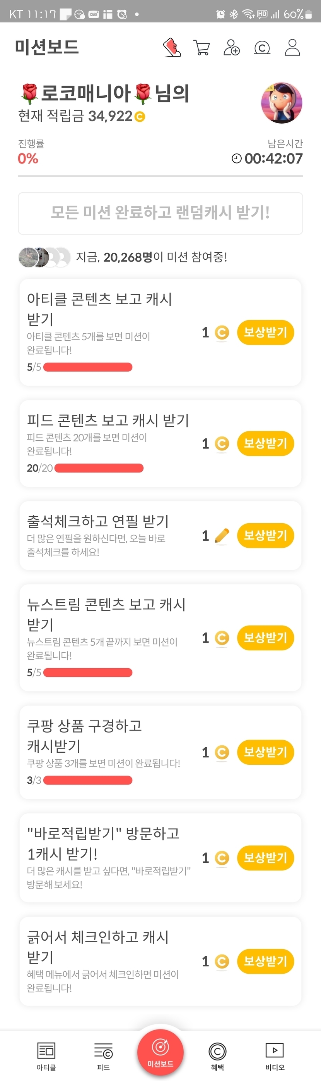Open my profile page icon
The width and height of the screenshot is (321, 1081).
(x=292, y=47)
